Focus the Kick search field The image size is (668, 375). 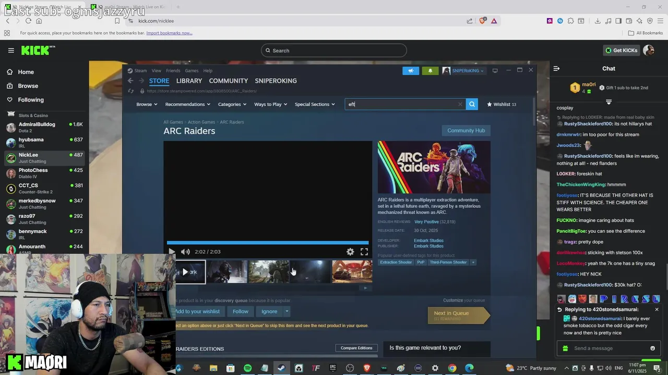pos(334,51)
